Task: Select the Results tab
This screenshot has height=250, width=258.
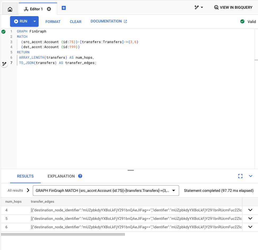Action: point(25,176)
